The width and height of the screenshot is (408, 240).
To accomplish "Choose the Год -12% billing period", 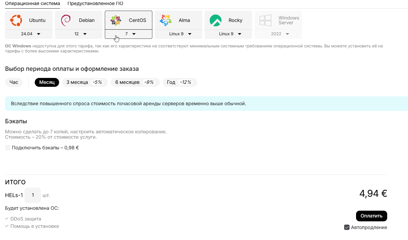I will coord(180,82).
